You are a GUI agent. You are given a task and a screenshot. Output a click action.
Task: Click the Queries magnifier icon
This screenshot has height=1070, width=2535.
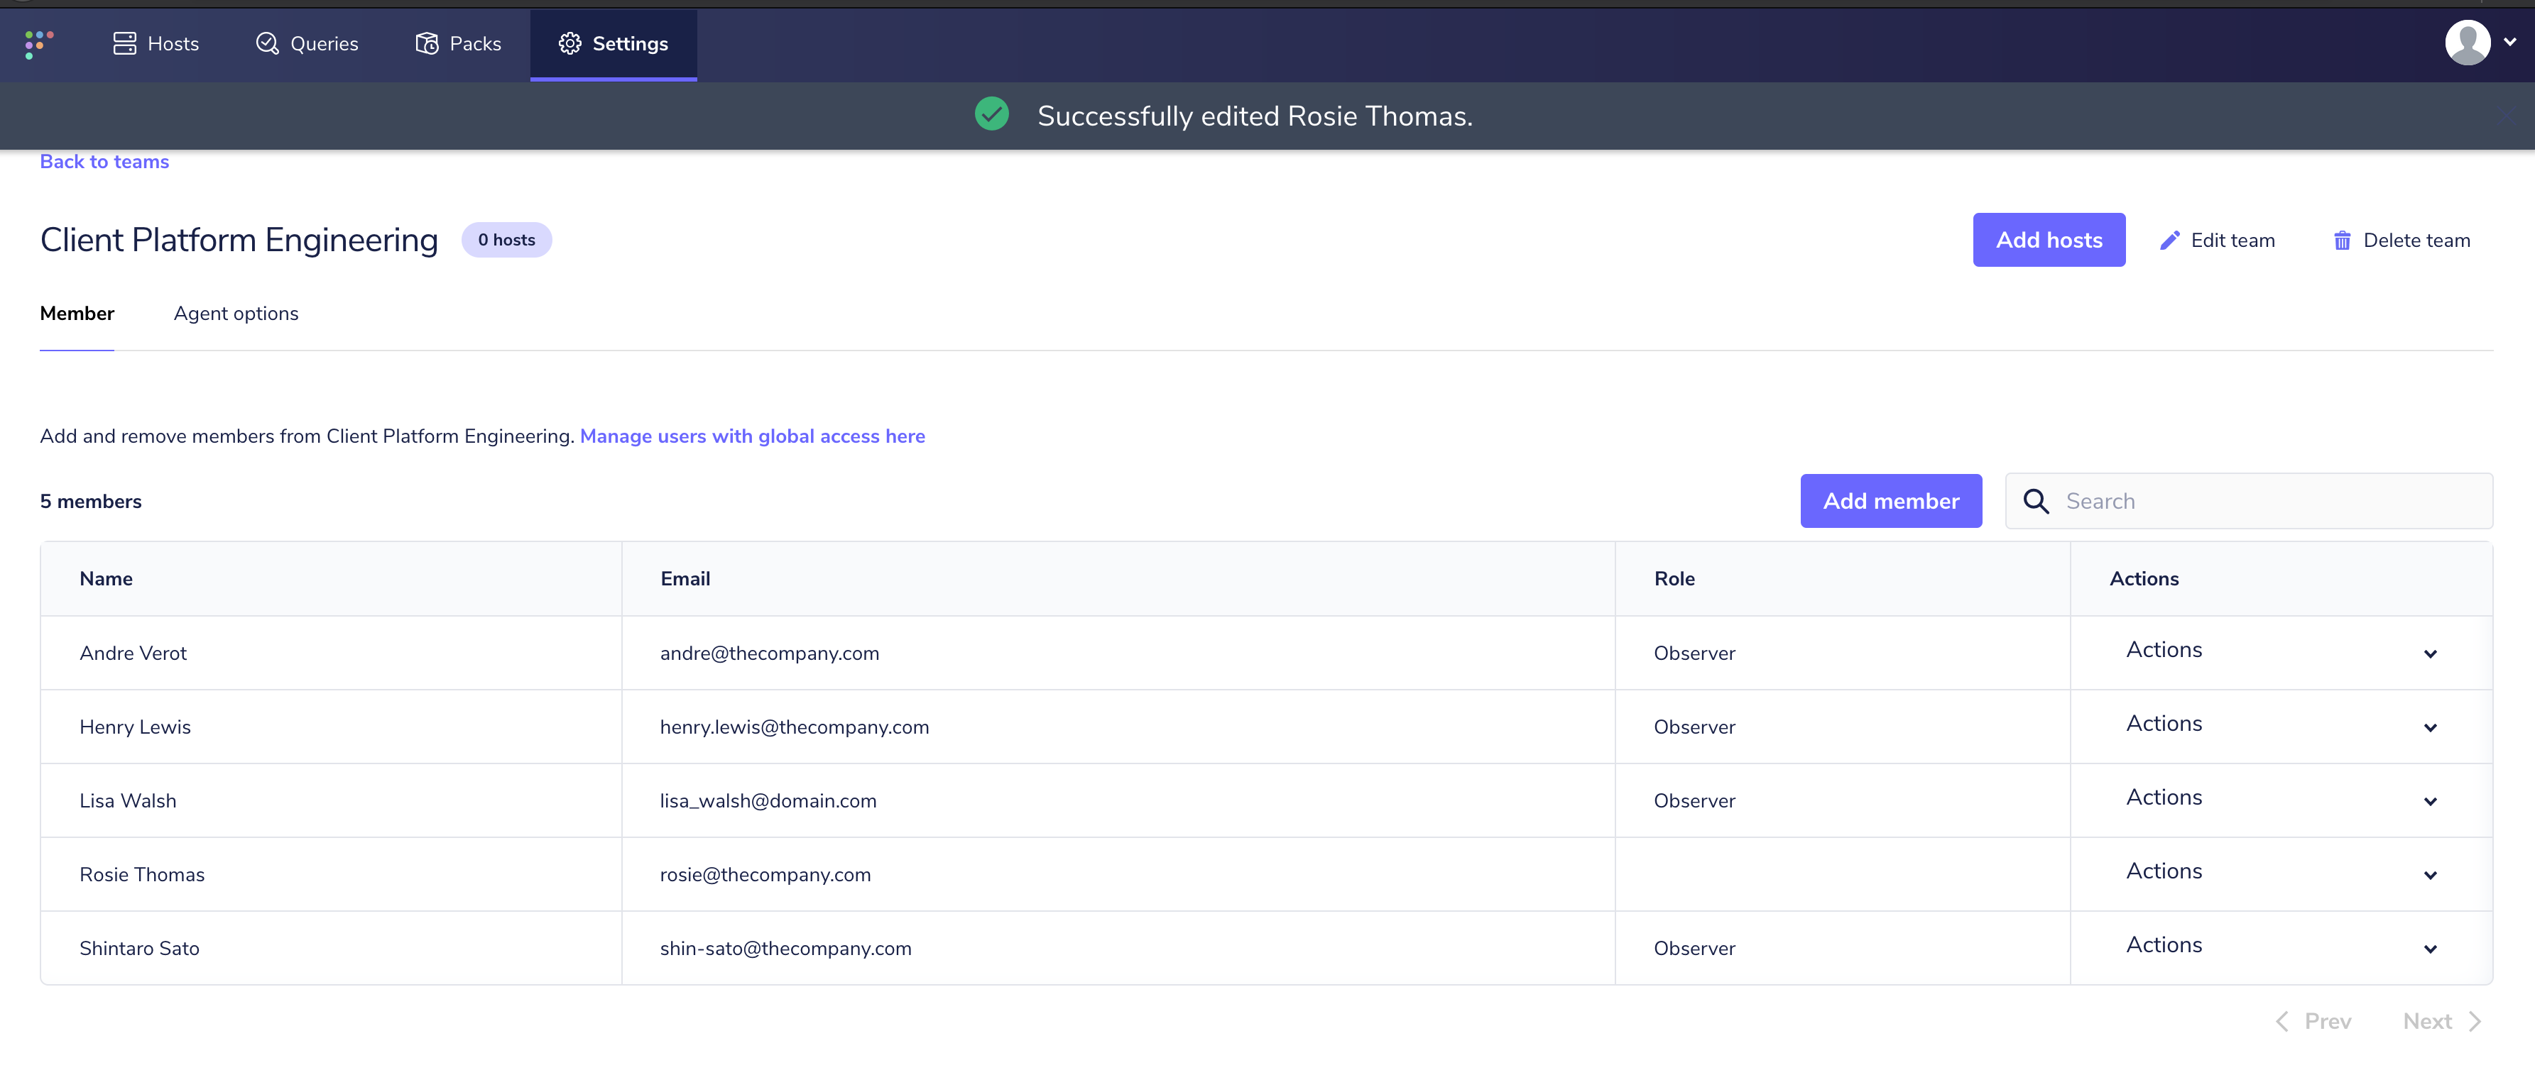[x=267, y=43]
